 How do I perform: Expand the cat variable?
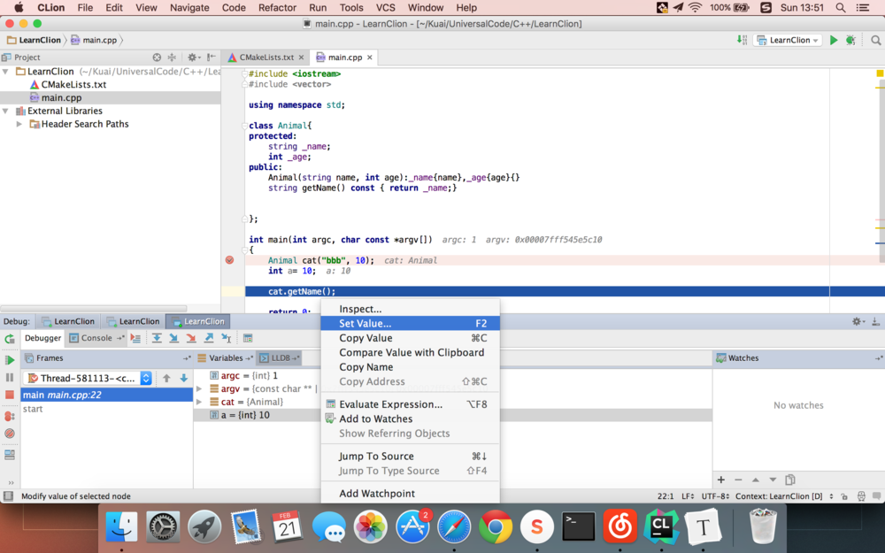click(x=198, y=402)
